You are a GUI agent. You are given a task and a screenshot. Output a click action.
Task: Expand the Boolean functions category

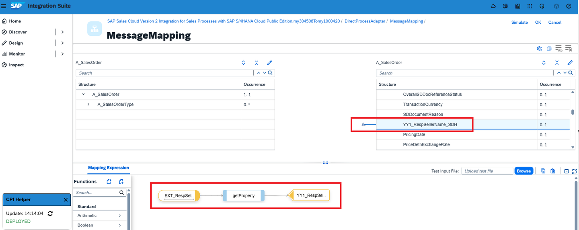click(x=120, y=225)
